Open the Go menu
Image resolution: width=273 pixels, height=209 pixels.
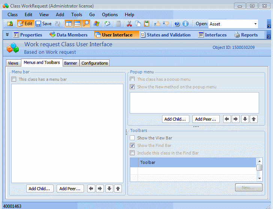(92, 15)
